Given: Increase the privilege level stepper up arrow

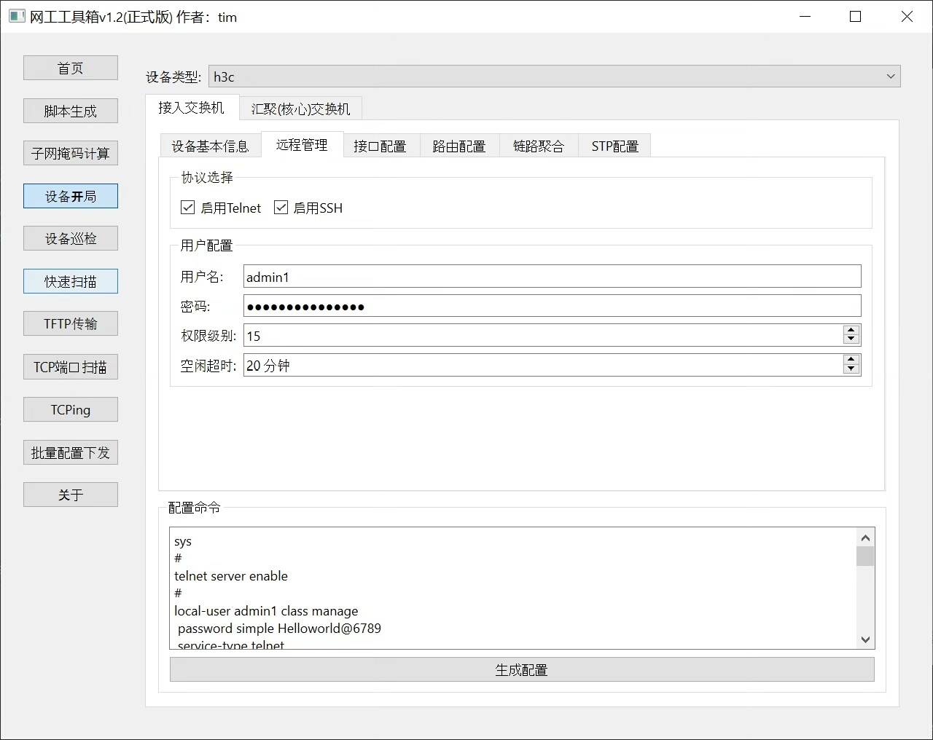Looking at the screenshot, I should [x=851, y=331].
